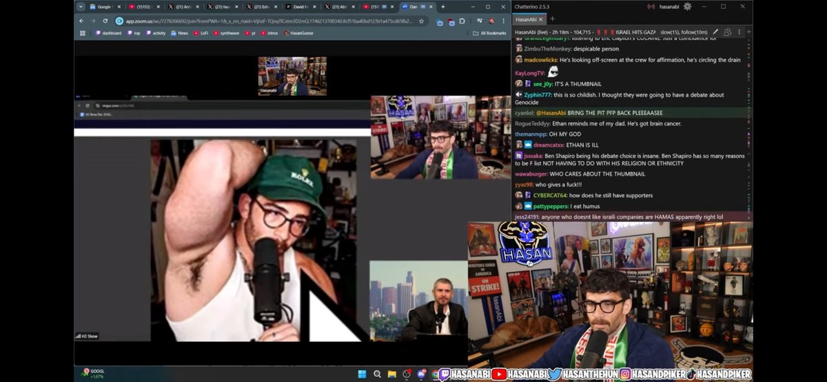The height and width of the screenshot is (382, 827).
Task: Open the activity bookmark
Action: [156, 32]
